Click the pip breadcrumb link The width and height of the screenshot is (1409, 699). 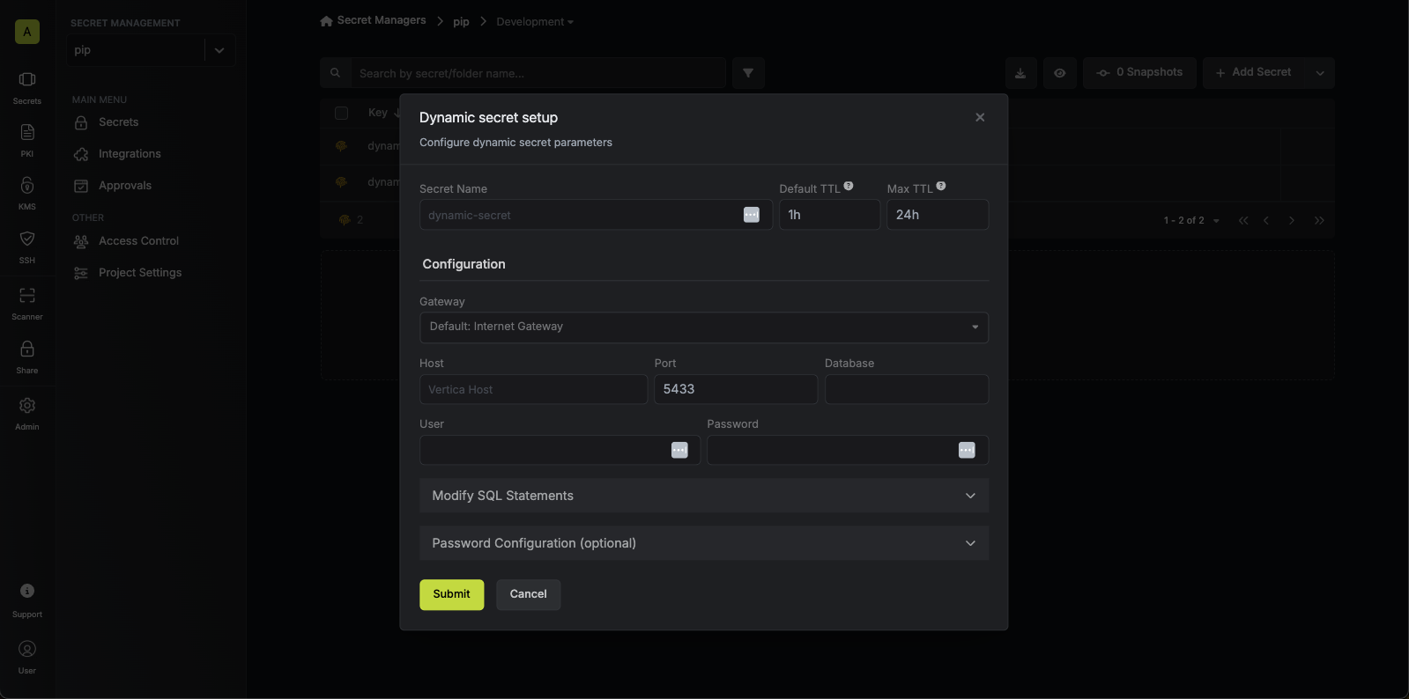[461, 22]
